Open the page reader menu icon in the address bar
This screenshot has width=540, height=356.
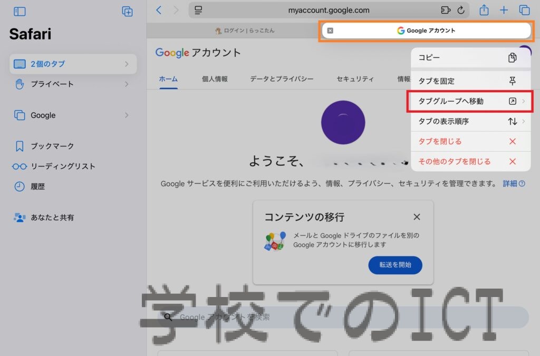tap(198, 10)
